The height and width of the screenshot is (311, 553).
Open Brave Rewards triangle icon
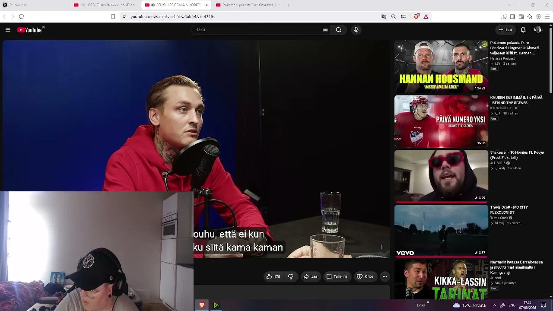coord(426,16)
